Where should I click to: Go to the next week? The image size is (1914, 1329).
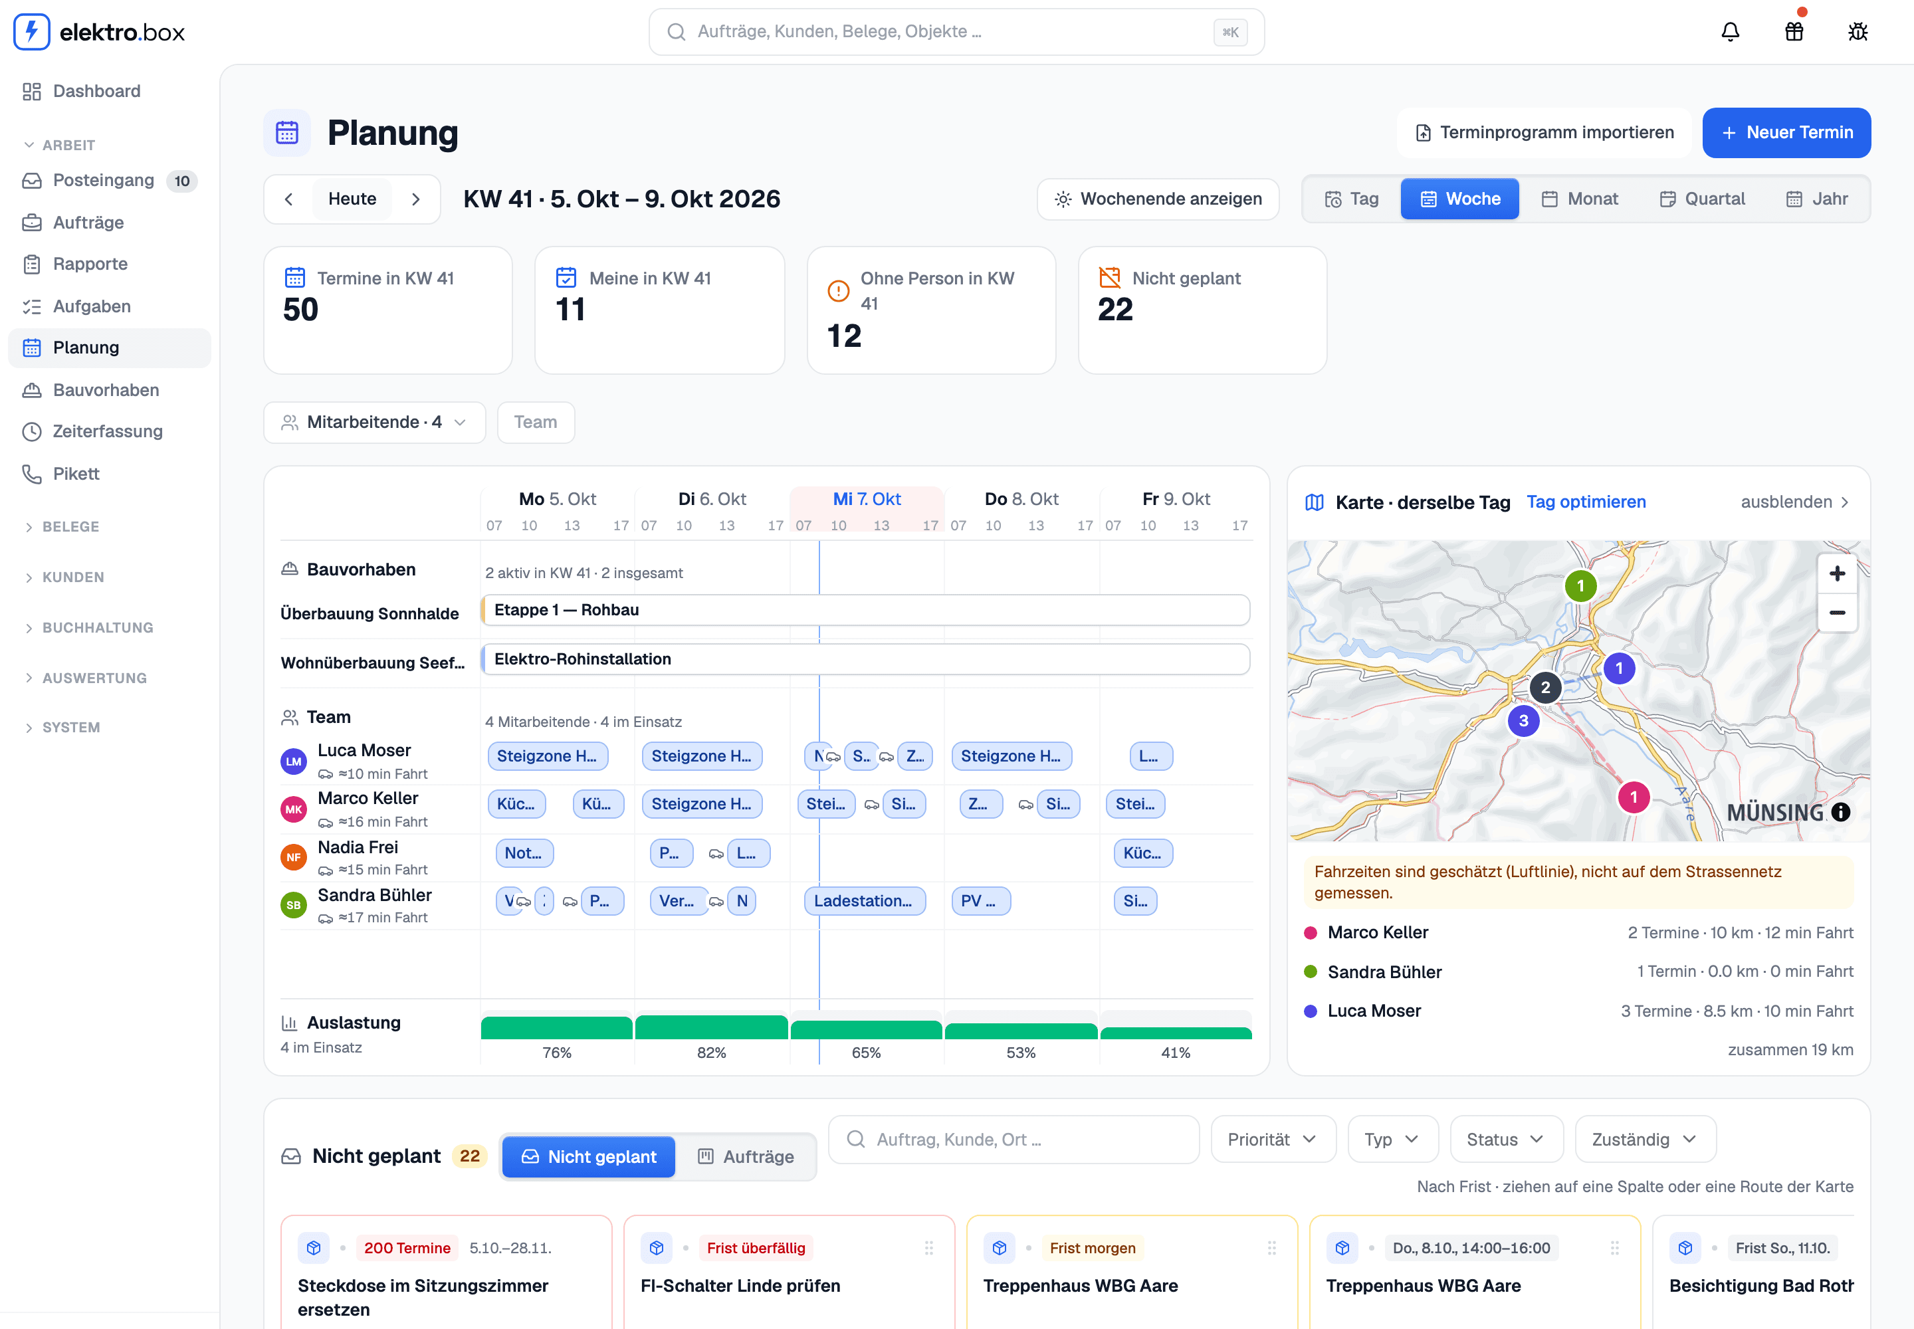point(415,199)
